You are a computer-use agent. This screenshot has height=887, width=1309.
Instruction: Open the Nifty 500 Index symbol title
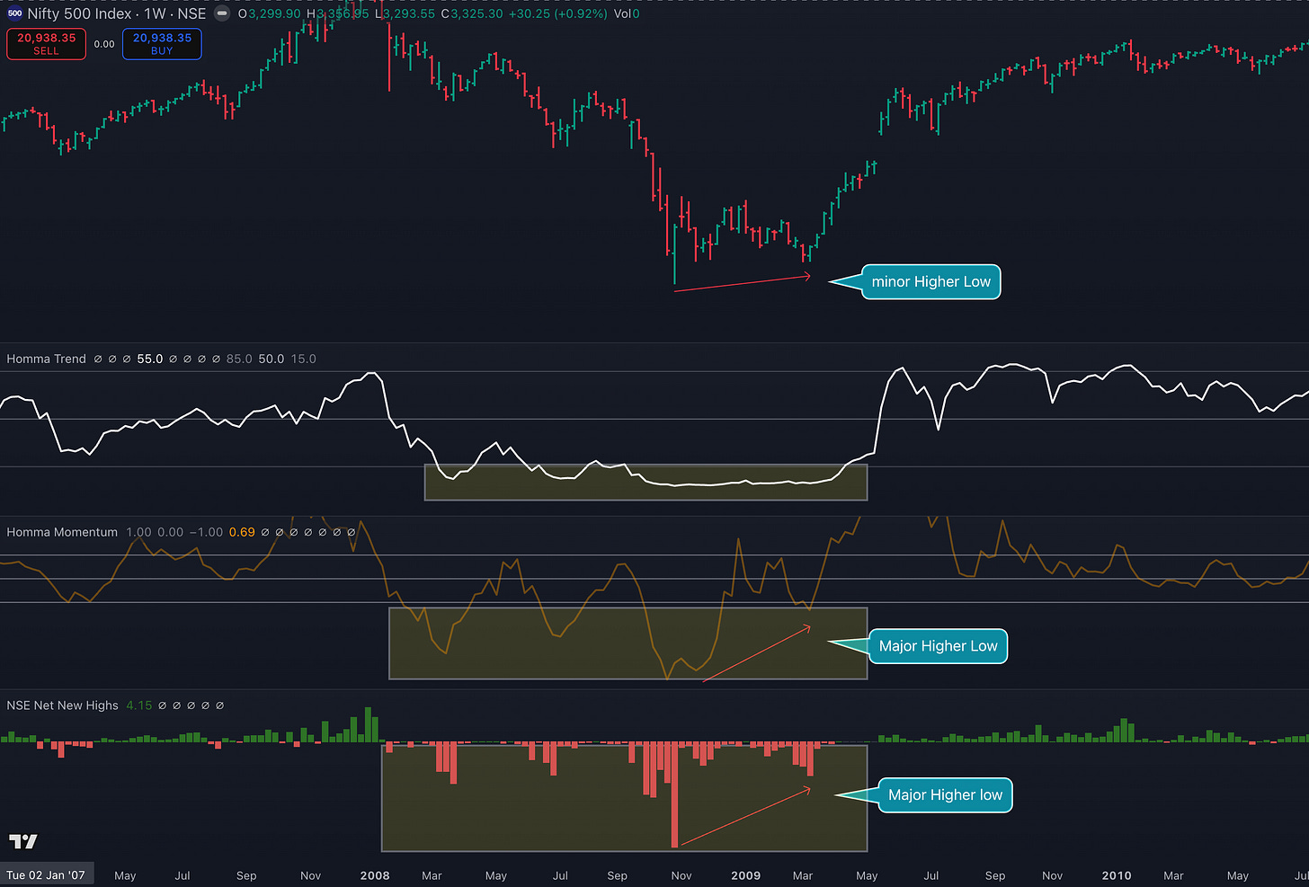click(117, 13)
